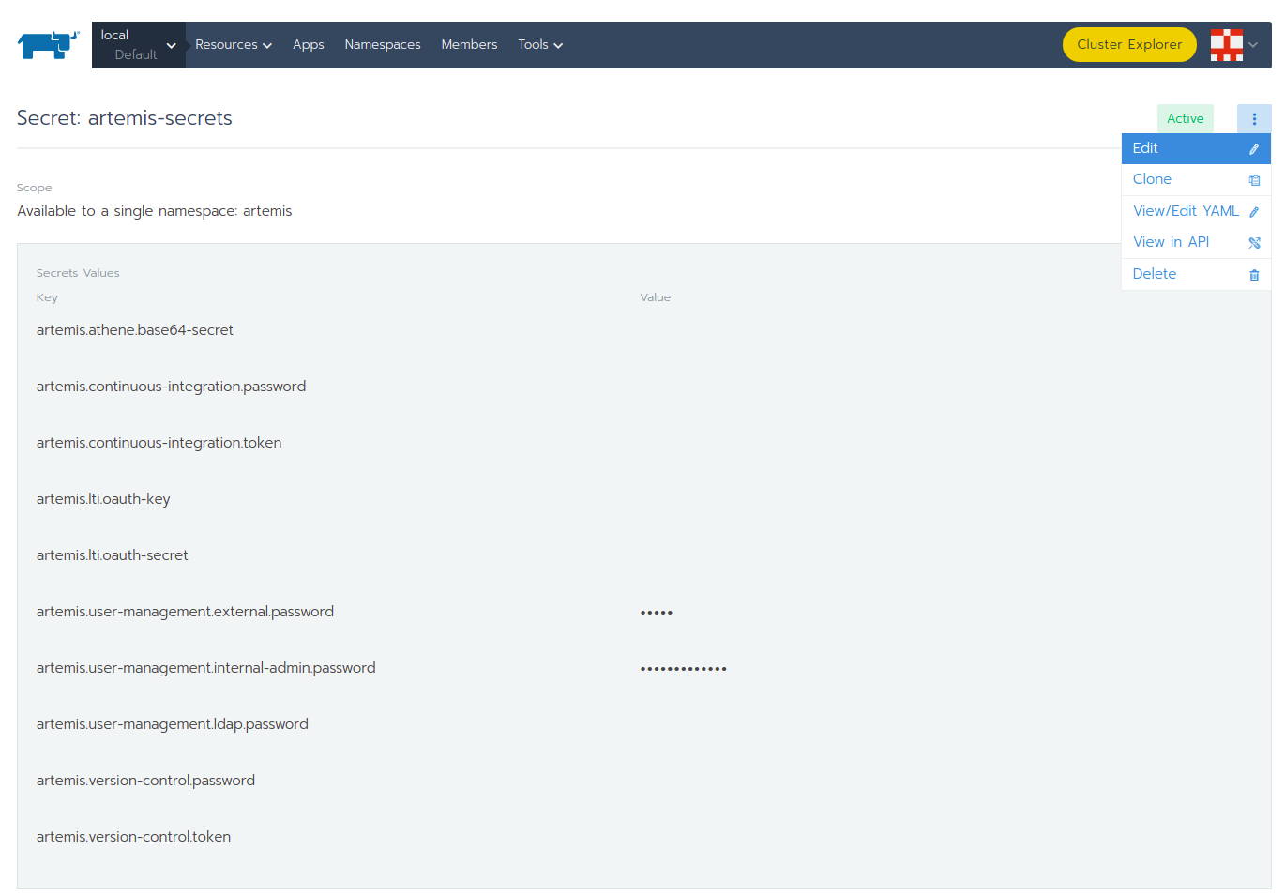Select Clone from the actions menu
The height and width of the screenshot is (896, 1285).
click(x=1152, y=179)
